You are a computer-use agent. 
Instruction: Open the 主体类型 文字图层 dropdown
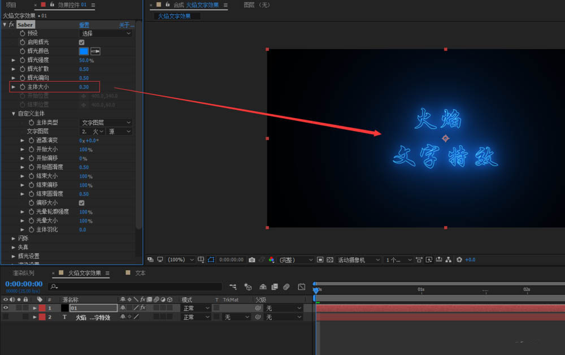point(106,123)
